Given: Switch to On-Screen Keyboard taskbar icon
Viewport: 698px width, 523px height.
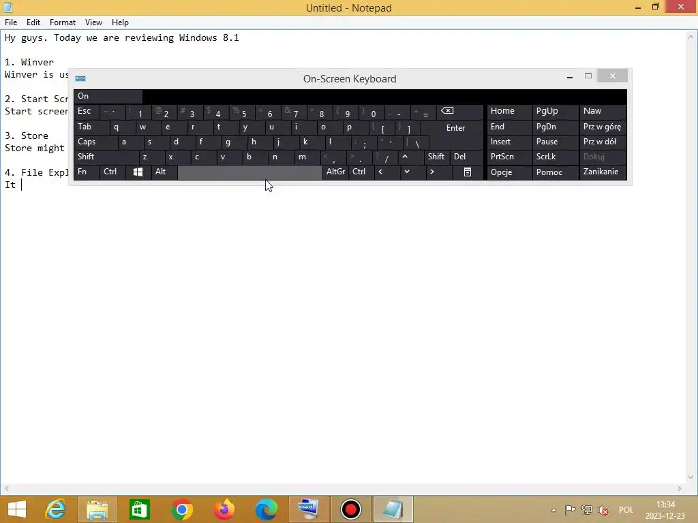Looking at the screenshot, I should point(309,509).
